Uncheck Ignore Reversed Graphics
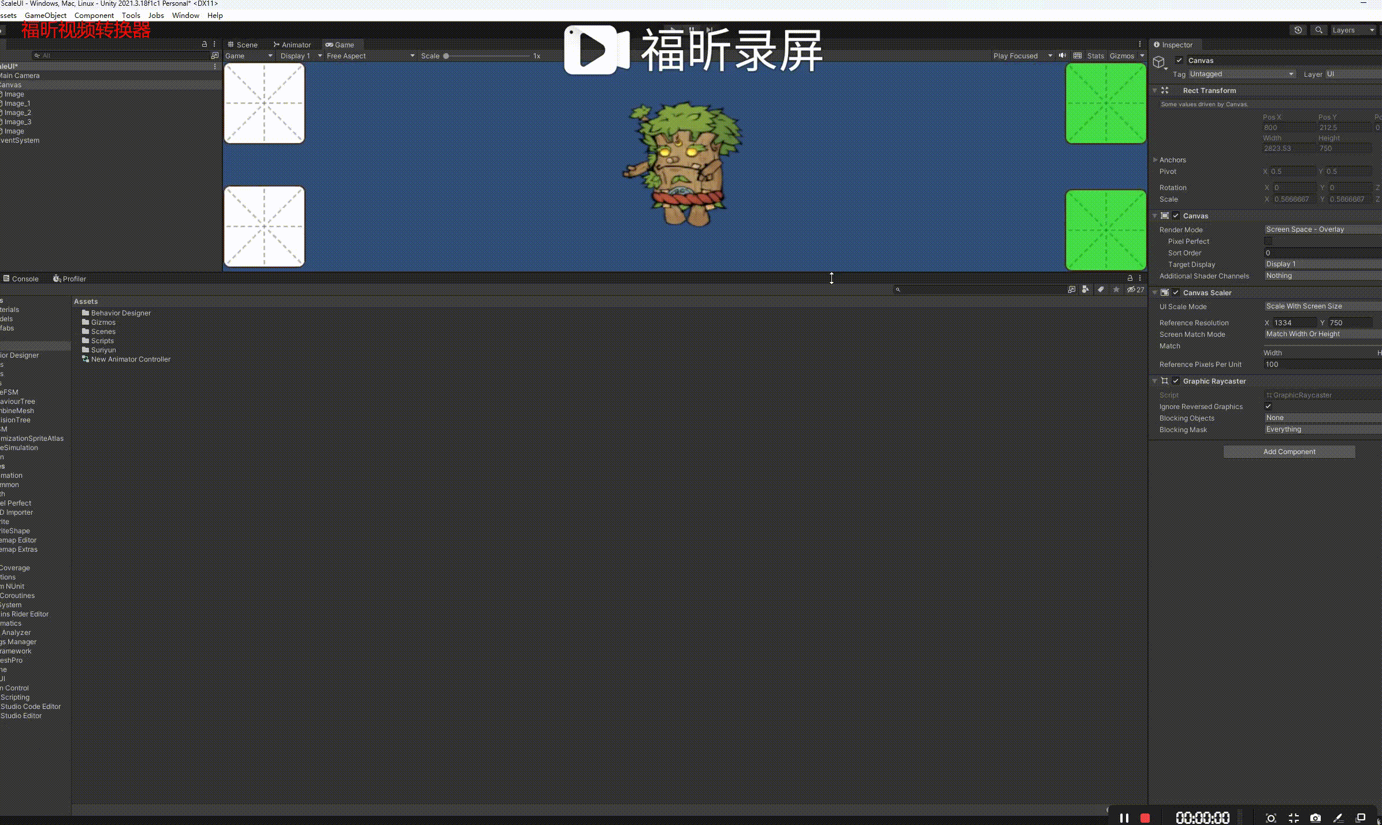Screen dimensions: 1382x825 point(1268,406)
